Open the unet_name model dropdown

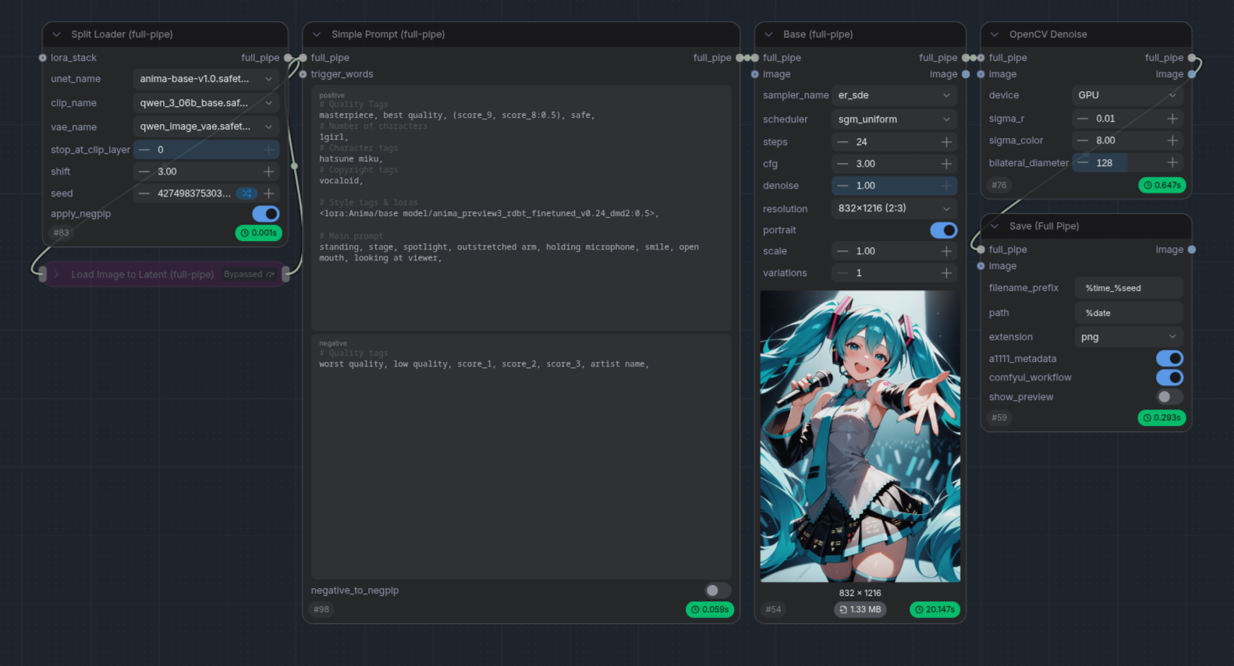tap(206, 79)
